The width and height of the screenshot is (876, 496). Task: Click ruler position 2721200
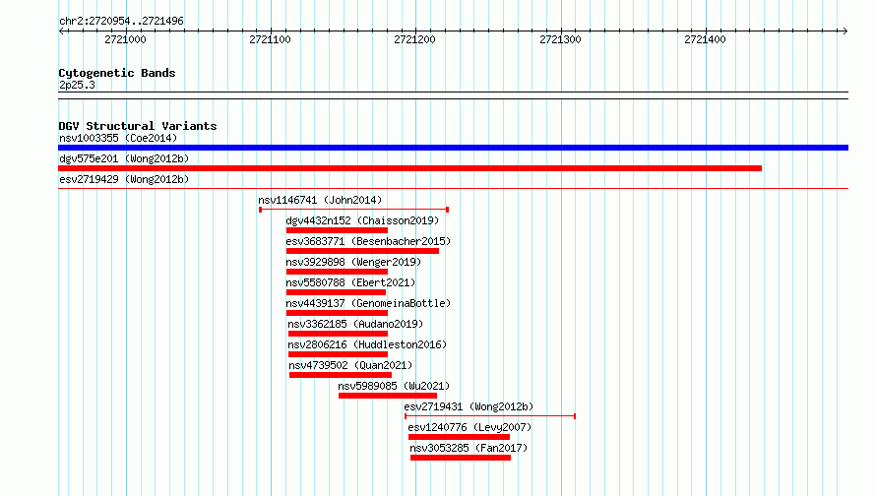tap(414, 39)
